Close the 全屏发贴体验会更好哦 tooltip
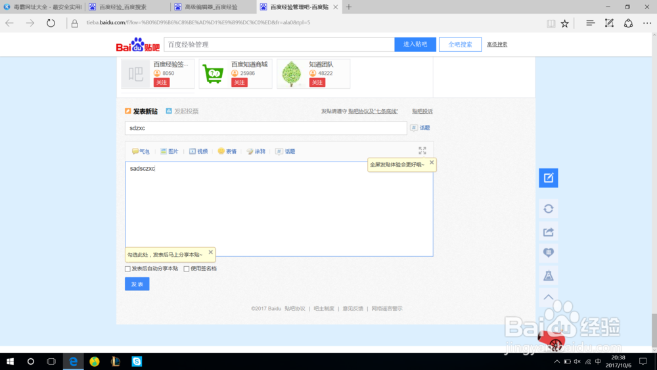 click(432, 162)
